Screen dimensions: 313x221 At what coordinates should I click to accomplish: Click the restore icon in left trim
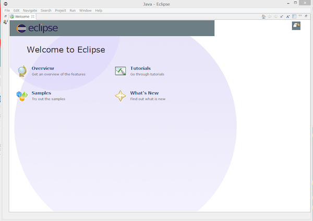5,16
